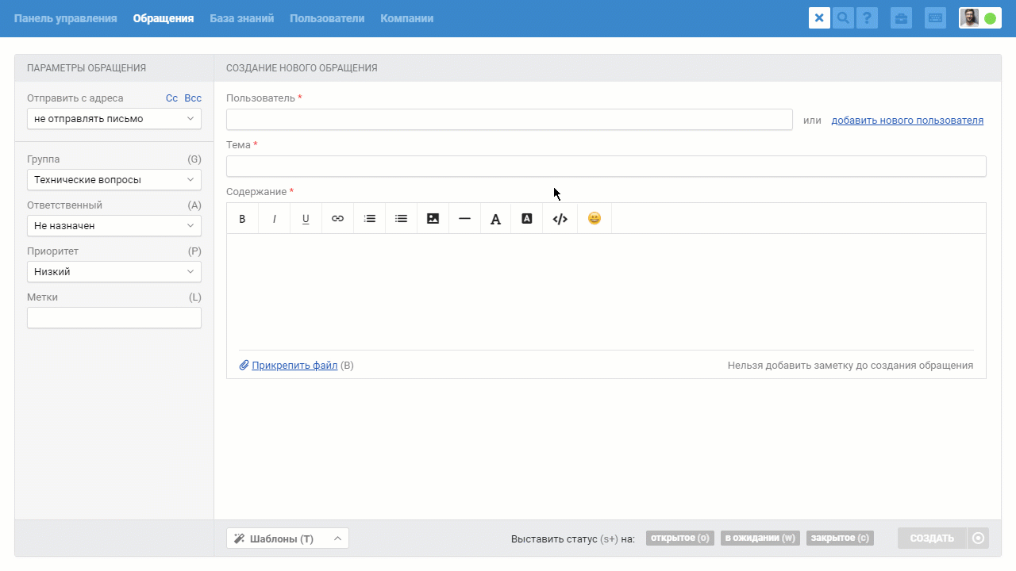Click the X icon in top header
Screen dimensions: 1016x571
pyautogui.click(x=819, y=18)
